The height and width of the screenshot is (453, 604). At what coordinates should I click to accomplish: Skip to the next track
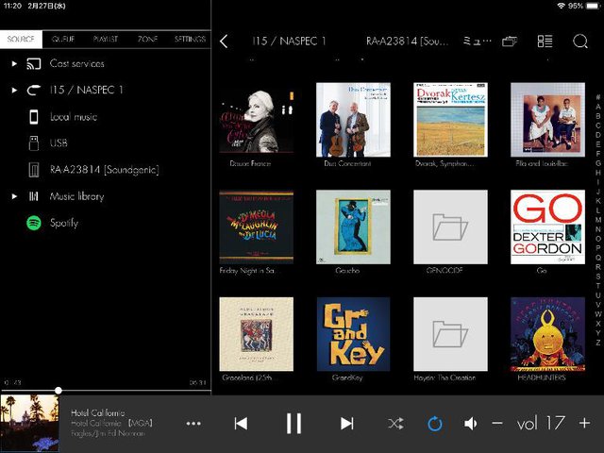346,424
